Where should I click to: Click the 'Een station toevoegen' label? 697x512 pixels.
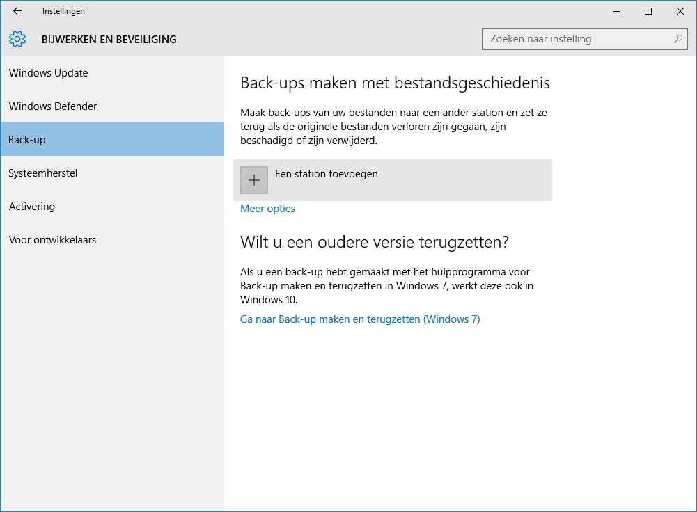[327, 174]
